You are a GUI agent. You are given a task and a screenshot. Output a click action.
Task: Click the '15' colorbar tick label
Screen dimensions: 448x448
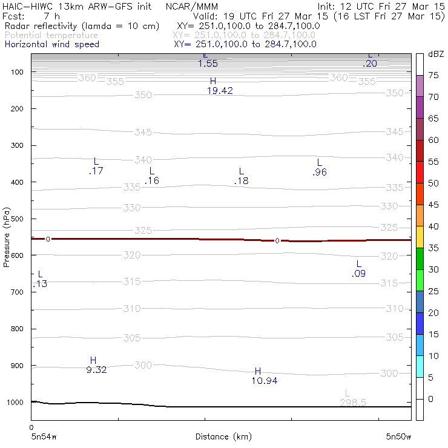[433, 334]
